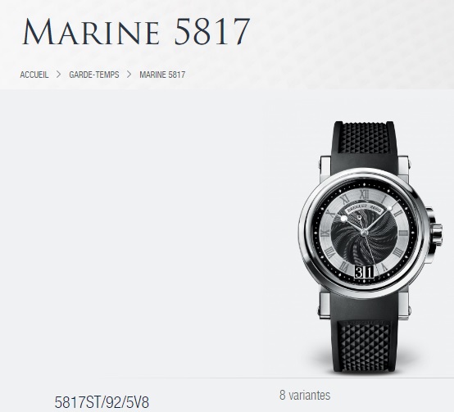Click the XII Roman numeral on dial

tap(364, 194)
